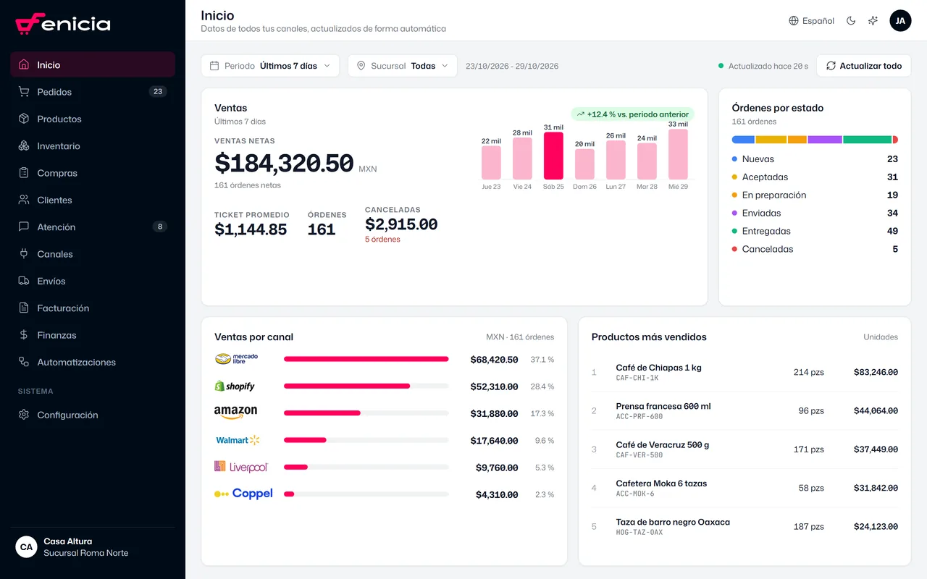Open the Periodo Últimos 7 días dropdown
The width and height of the screenshot is (927, 579).
coord(270,66)
